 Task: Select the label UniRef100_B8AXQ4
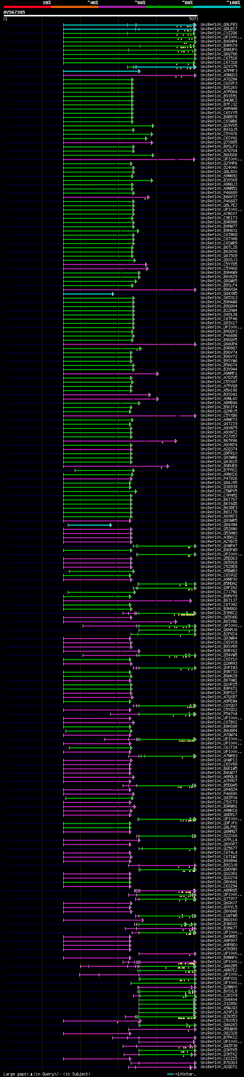coord(219,289)
